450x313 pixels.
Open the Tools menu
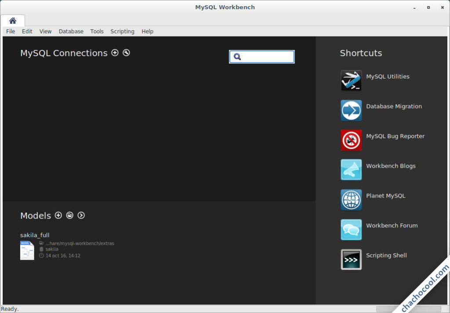click(x=97, y=32)
